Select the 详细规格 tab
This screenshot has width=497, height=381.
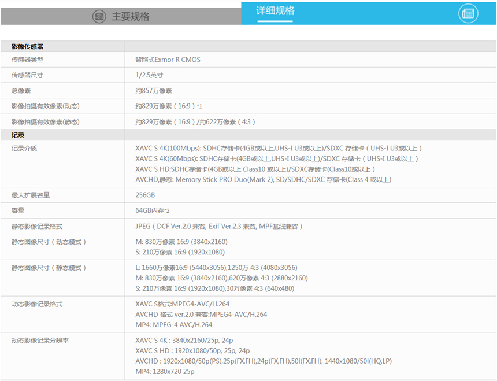click(x=369, y=13)
